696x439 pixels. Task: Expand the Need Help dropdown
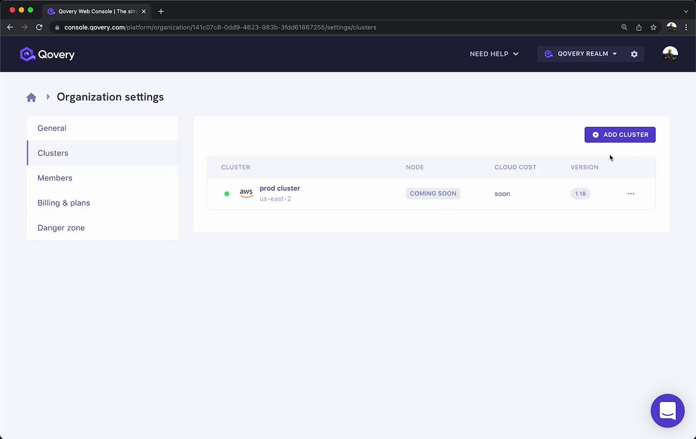pyautogui.click(x=494, y=54)
